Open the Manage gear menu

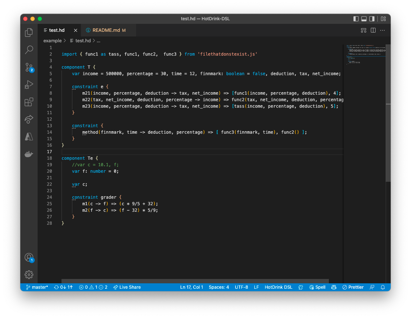(29, 275)
